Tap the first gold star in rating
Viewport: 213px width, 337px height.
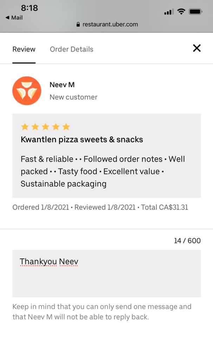(25, 127)
